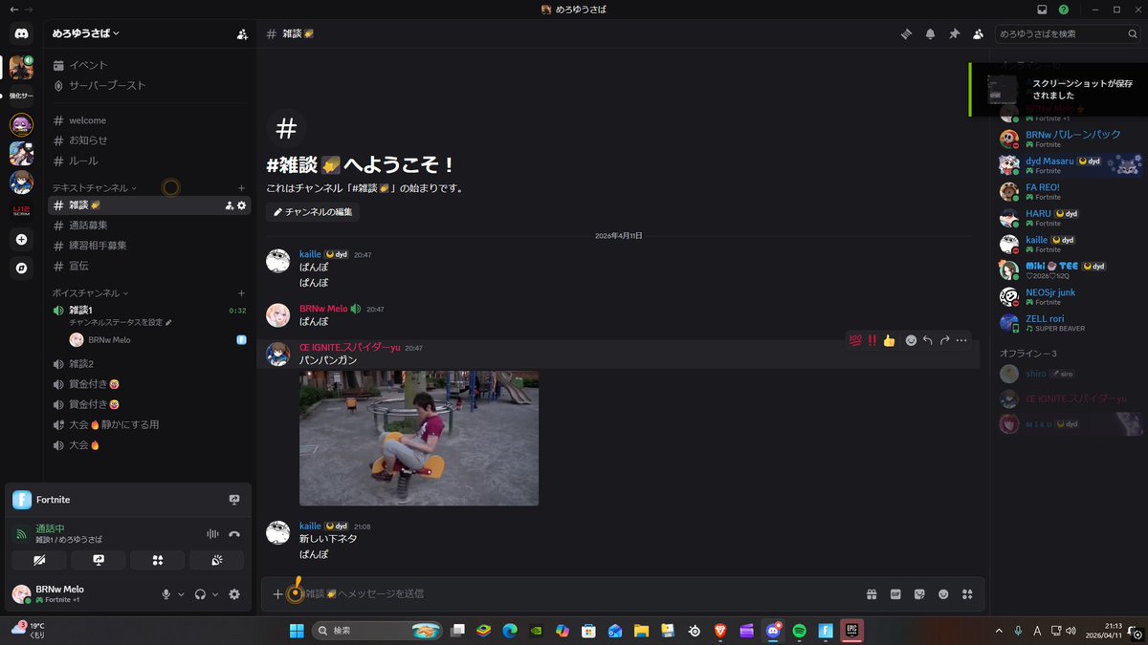Click the message input field for 雑談
The height and width of the screenshot is (645, 1148).
[574, 594]
